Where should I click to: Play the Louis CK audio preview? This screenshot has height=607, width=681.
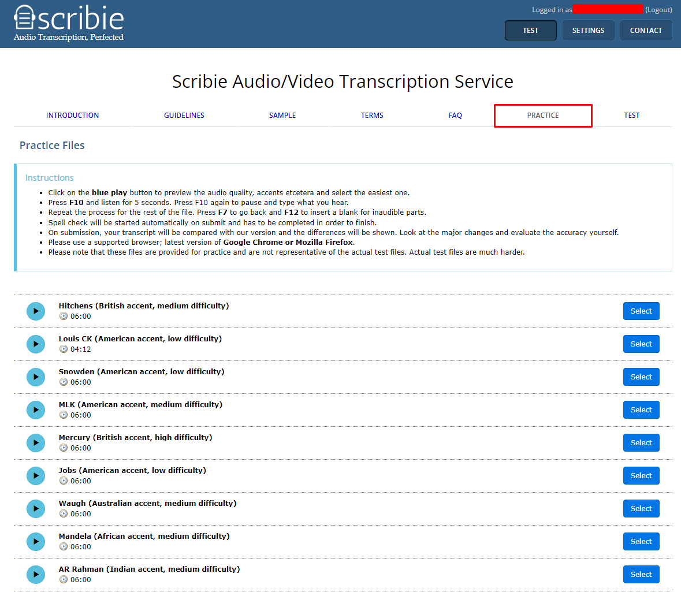[x=36, y=344]
